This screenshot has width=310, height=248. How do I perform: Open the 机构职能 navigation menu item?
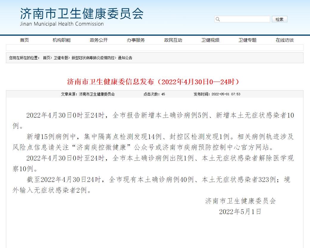(x=62, y=40)
